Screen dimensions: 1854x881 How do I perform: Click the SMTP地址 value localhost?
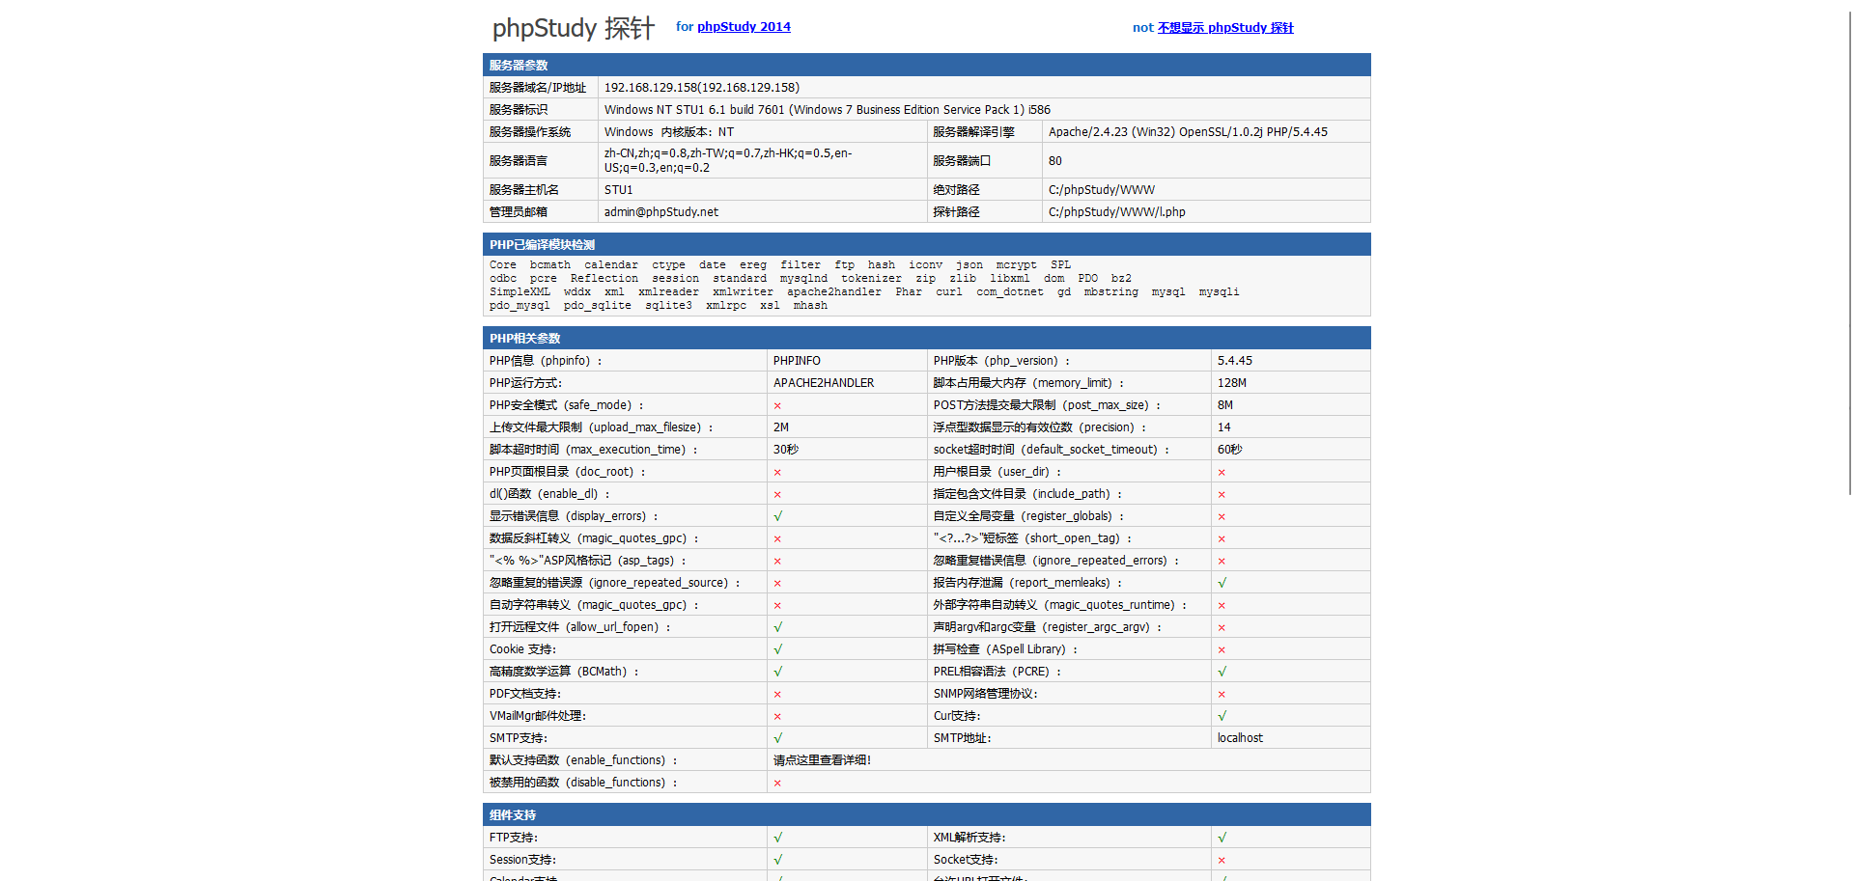tap(1240, 738)
